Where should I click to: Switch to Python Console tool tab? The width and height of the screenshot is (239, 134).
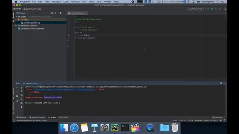coord(37,117)
